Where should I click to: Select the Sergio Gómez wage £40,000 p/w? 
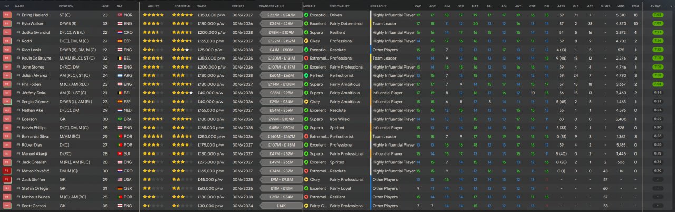point(210,102)
